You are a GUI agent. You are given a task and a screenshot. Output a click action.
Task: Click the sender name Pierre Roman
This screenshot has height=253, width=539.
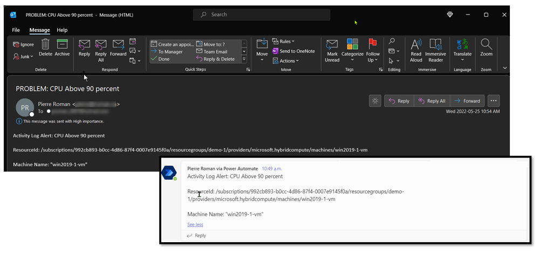point(54,104)
